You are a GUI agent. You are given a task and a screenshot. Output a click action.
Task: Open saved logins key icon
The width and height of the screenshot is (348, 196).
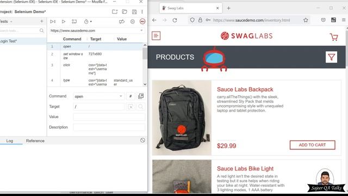pos(208,20)
